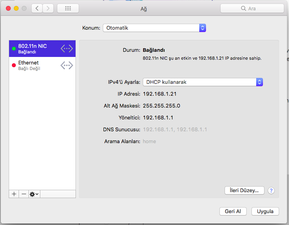Show all preferences grid icon

tap(68, 8)
